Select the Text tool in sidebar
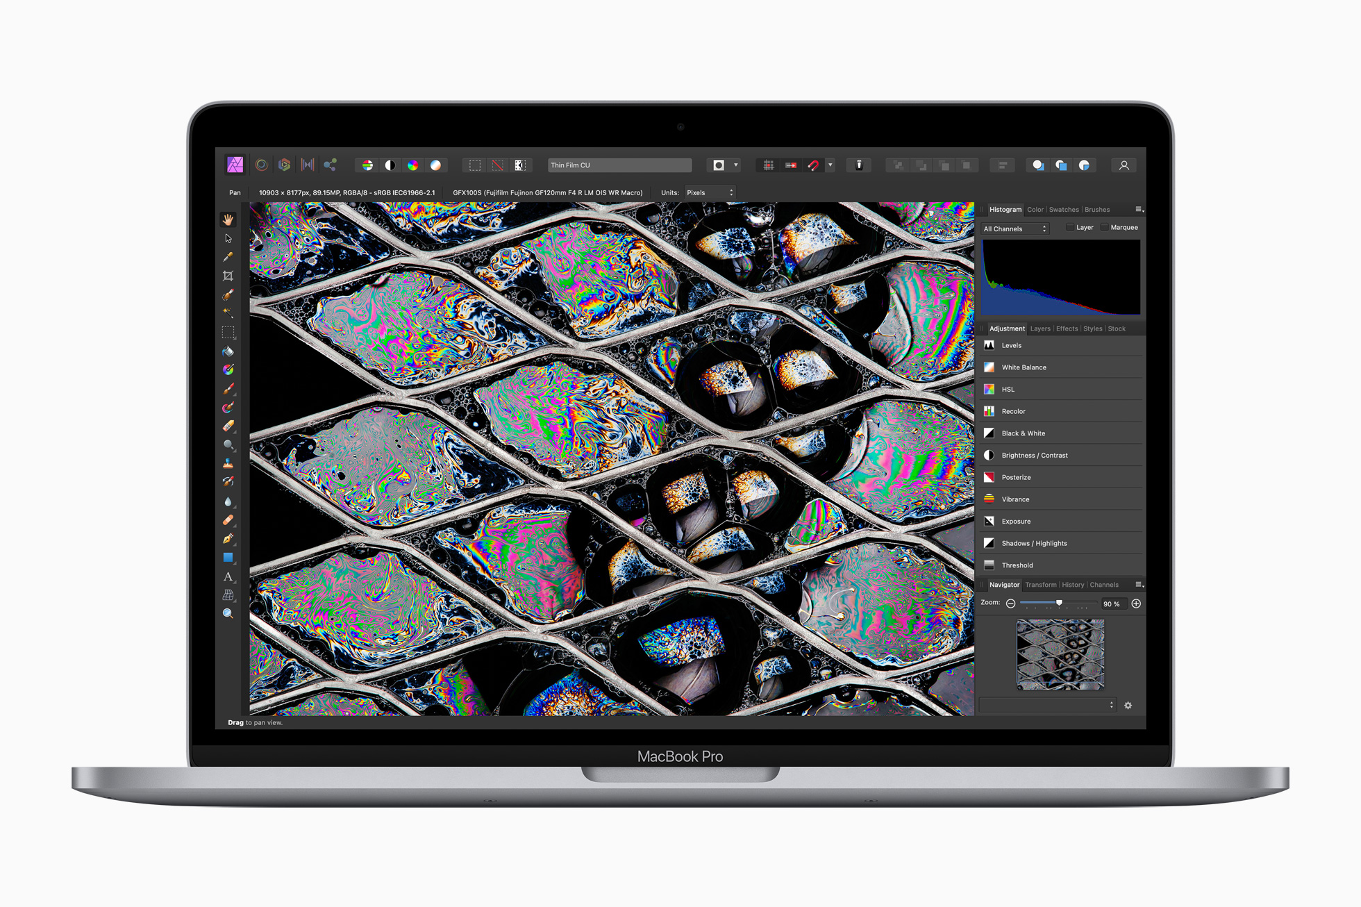 (x=233, y=578)
